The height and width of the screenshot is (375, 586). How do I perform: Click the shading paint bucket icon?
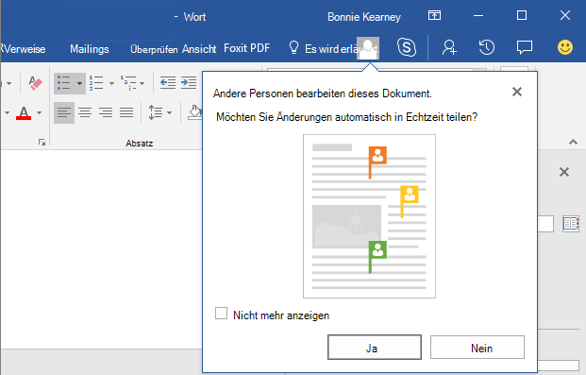194,112
